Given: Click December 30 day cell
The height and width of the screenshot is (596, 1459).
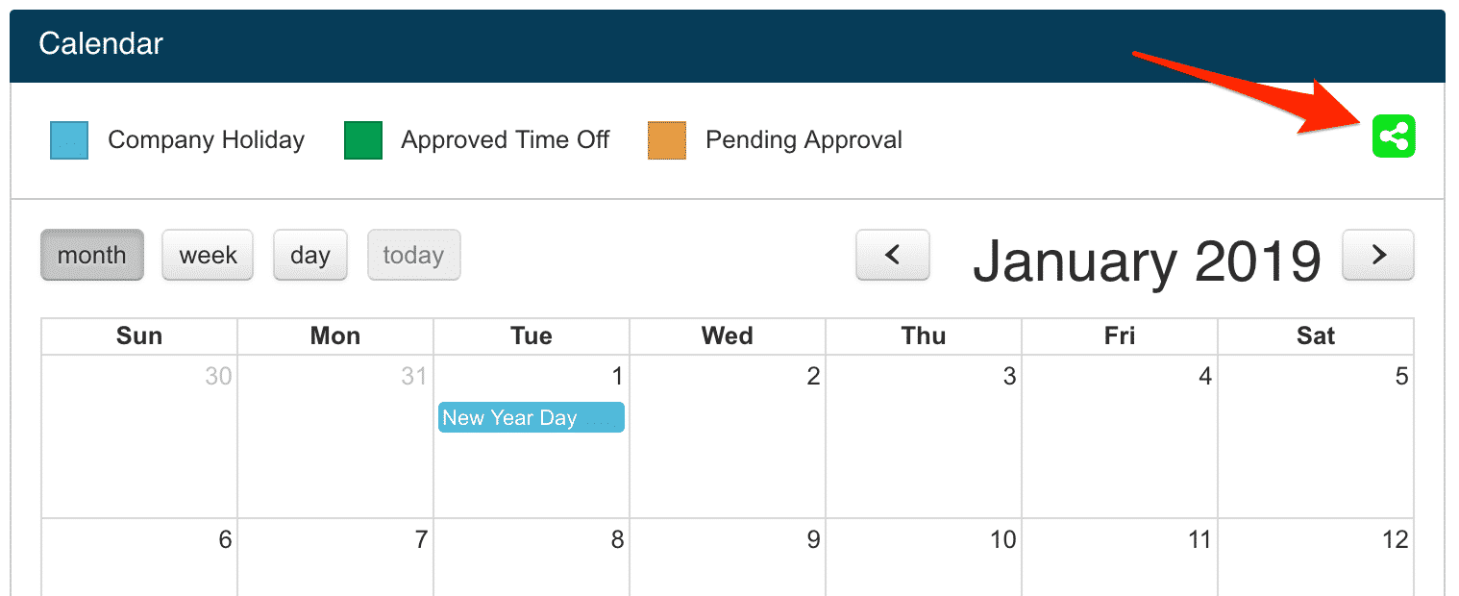Looking at the screenshot, I should [139, 452].
